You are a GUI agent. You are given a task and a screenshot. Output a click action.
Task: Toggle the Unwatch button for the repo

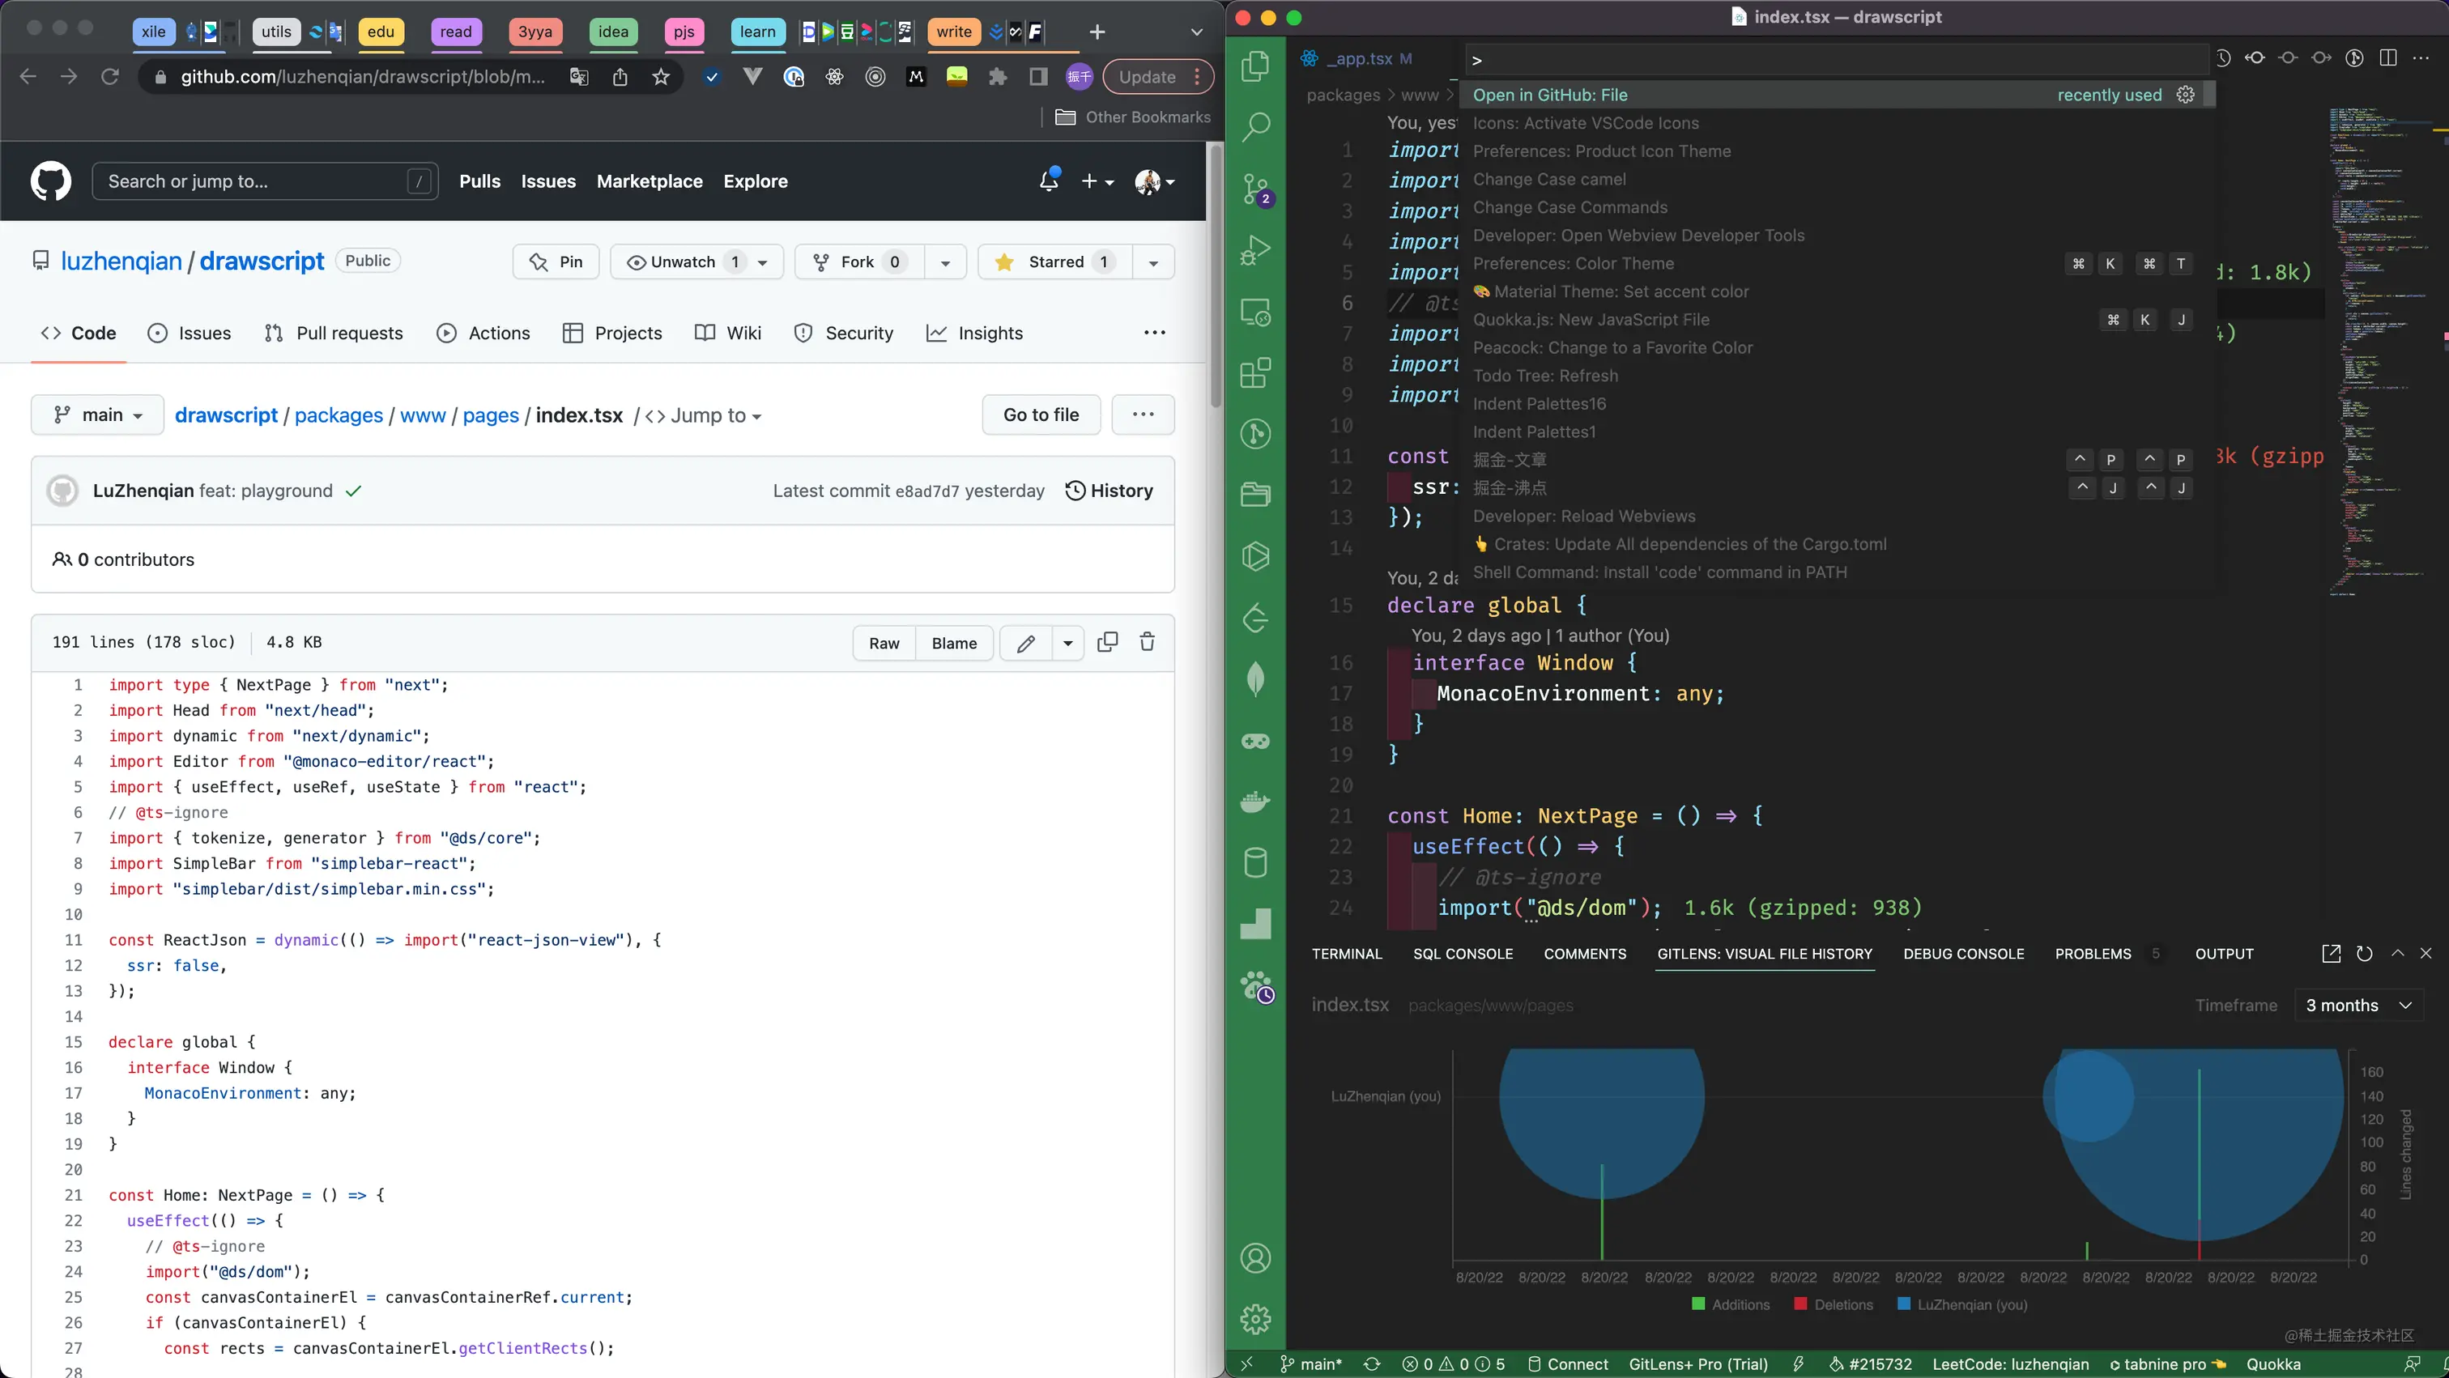tap(683, 262)
